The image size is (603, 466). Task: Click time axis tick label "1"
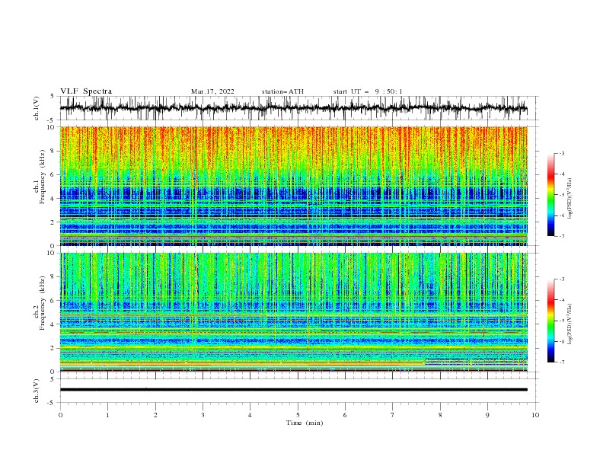click(x=107, y=415)
